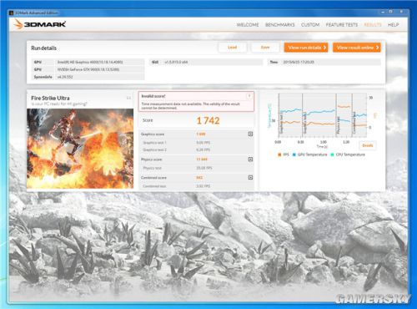Click View run details button

(x=306, y=48)
